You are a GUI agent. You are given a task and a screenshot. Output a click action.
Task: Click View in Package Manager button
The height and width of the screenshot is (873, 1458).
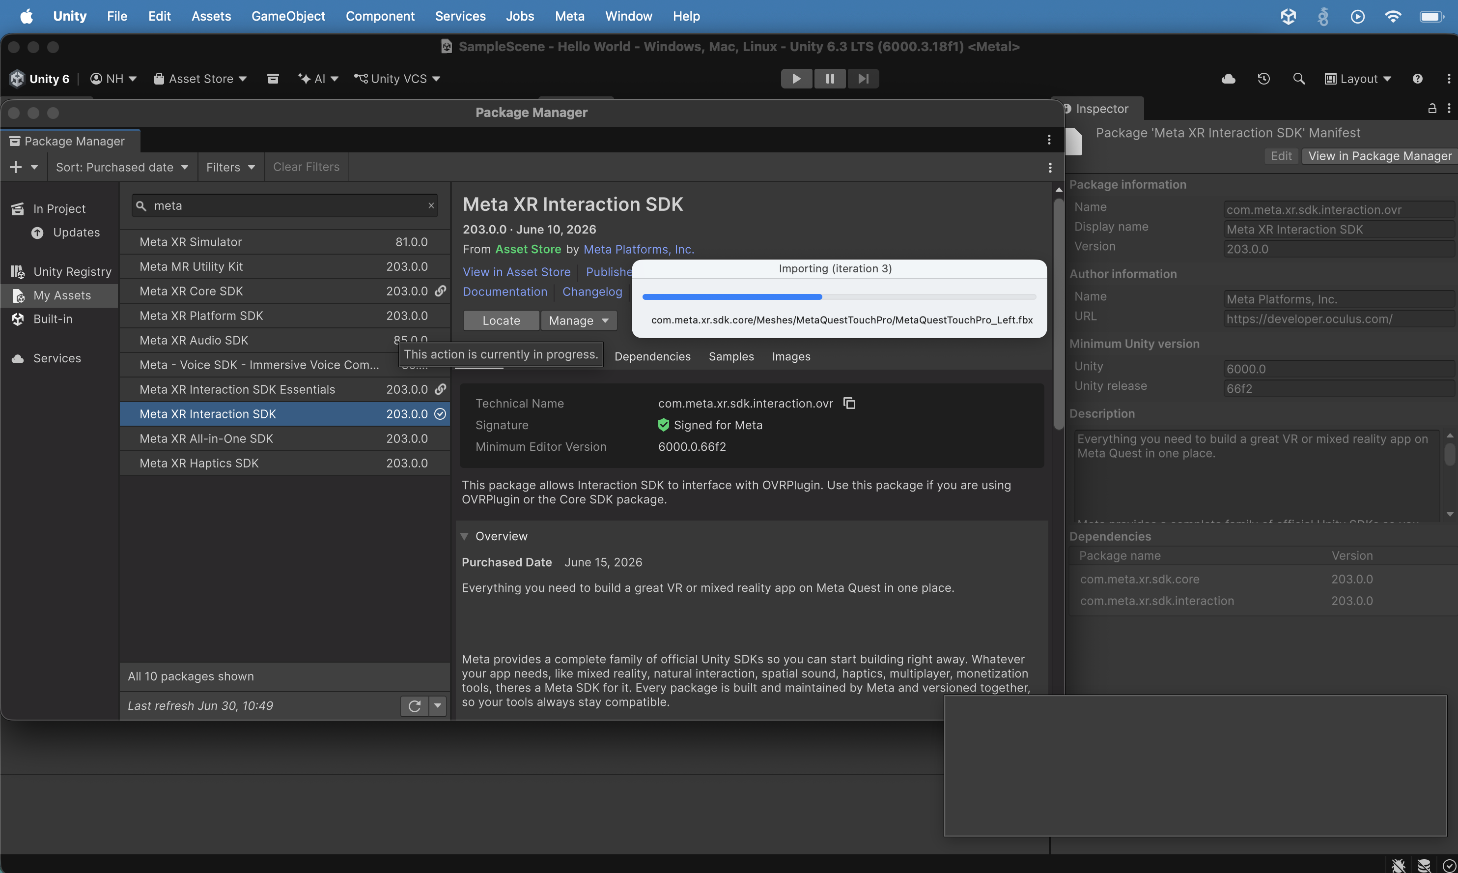[1379, 156]
